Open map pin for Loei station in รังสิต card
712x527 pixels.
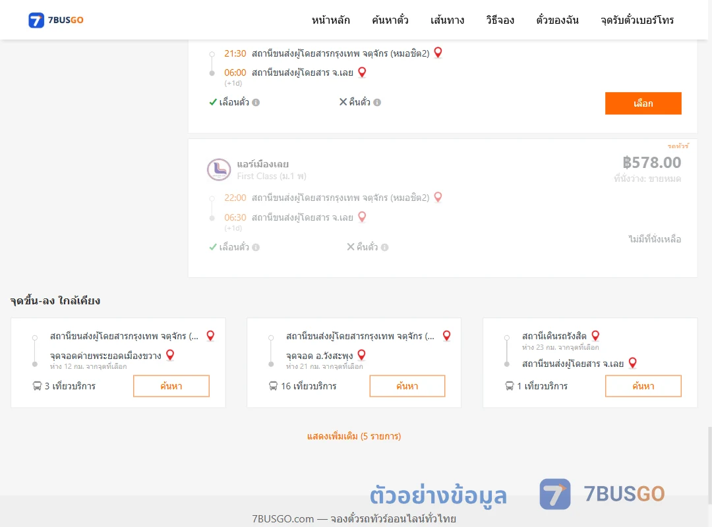click(x=632, y=363)
